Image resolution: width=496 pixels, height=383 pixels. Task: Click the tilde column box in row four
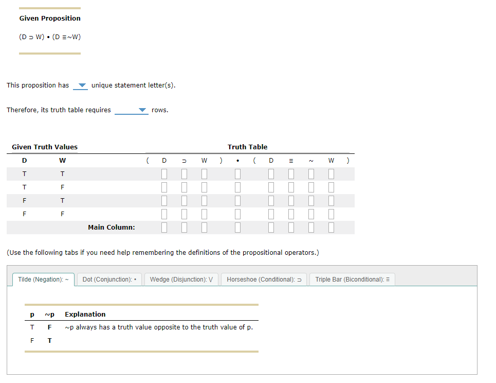click(x=311, y=214)
